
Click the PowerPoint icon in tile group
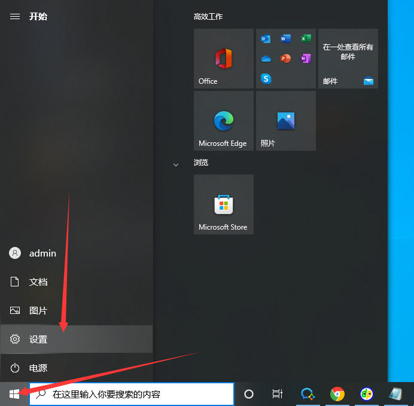(285, 59)
